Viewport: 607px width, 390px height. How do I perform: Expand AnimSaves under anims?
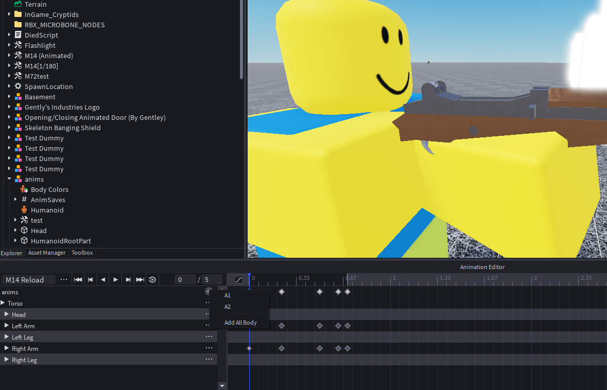coord(15,200)
